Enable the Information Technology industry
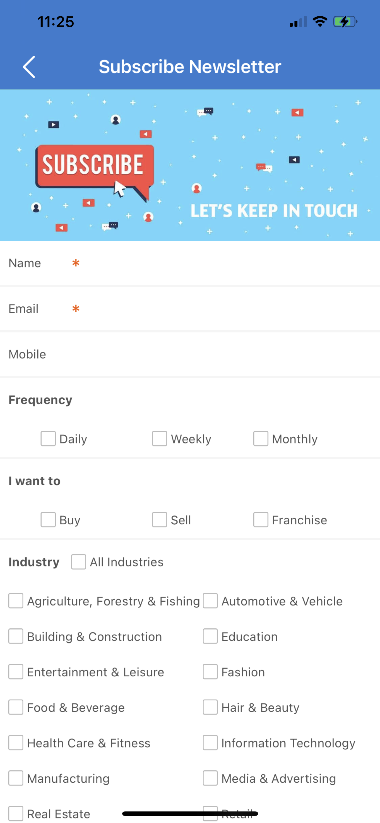This screenshot has height=823, width=380. pos(210,742)
